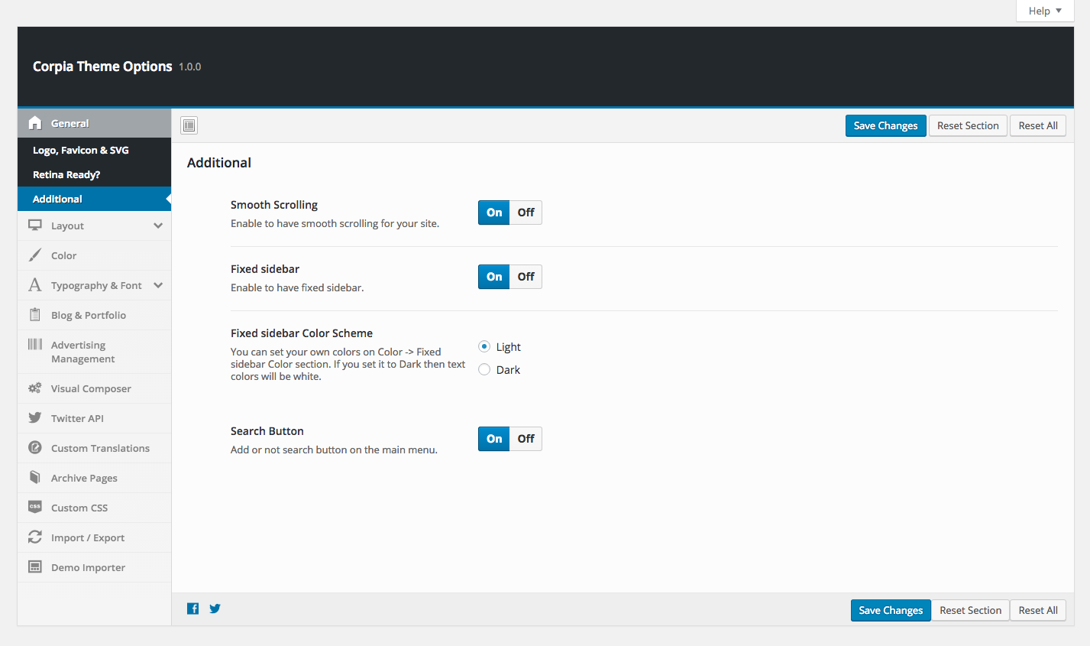Select the Dark color scheme radio button
The image size is (1090, 646).
tap(484, 370)
